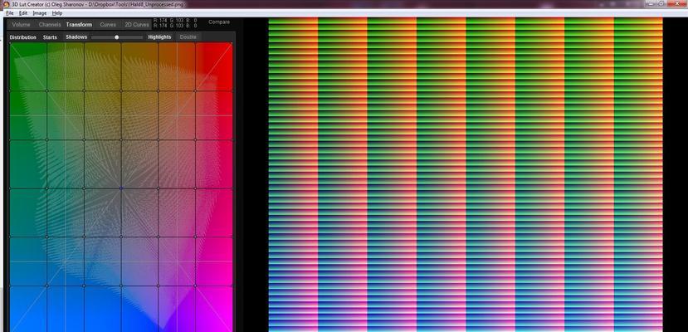Click the Shadows-Highlights slider handle
The image size is (688, 332).
117,37
